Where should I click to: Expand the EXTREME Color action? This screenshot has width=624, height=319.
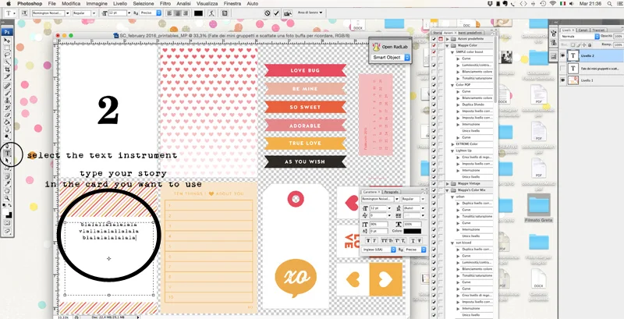tap(452, 144)
